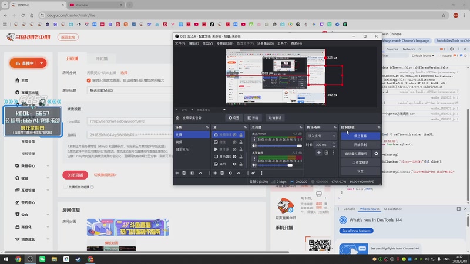This screenshot has width=470, height=264.
Task: Expand 公会 sidebar section
Action: 48,215
